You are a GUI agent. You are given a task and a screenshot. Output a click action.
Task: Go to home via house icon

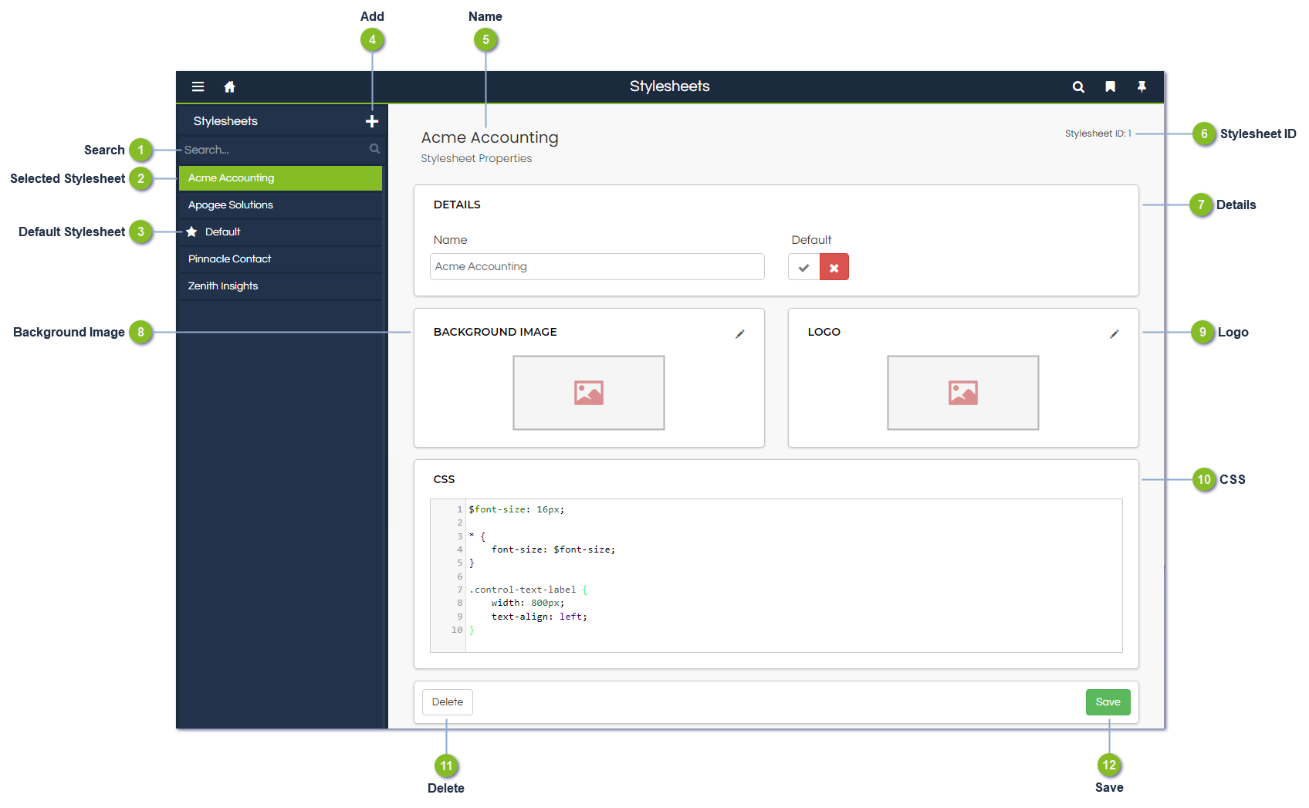coord(229,86)
